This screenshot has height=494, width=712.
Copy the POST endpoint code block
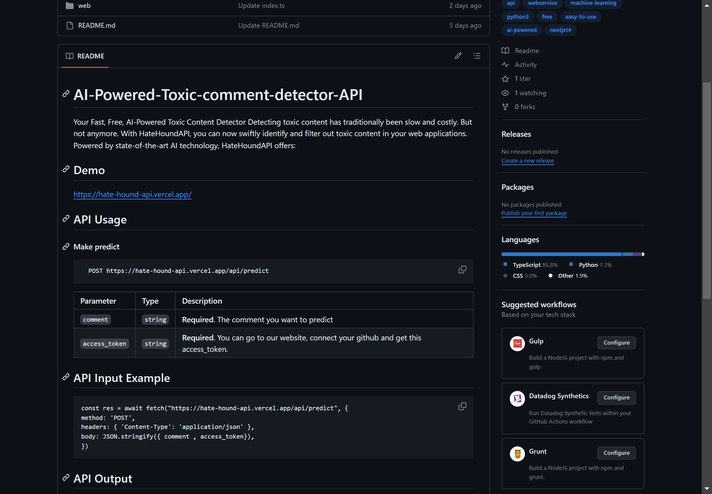462,270
